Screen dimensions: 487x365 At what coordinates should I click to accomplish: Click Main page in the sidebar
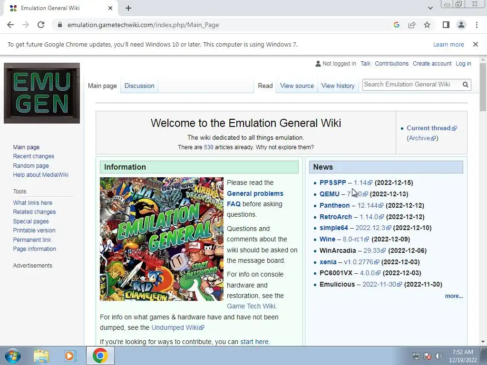(x=26, y=147)
